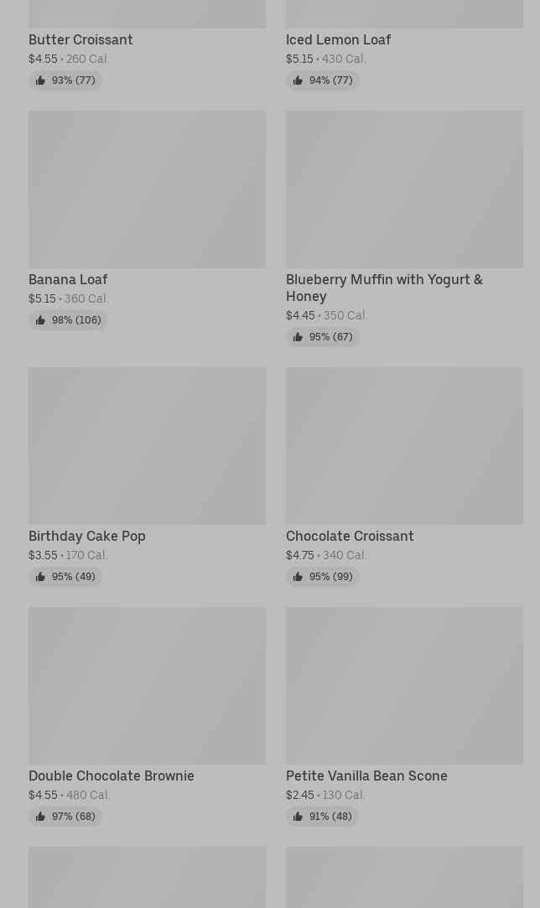This screenshot has height=908, width=540.
Task: Select the Petite Vanilla Bean Scone title
Action: click(366, 776)
